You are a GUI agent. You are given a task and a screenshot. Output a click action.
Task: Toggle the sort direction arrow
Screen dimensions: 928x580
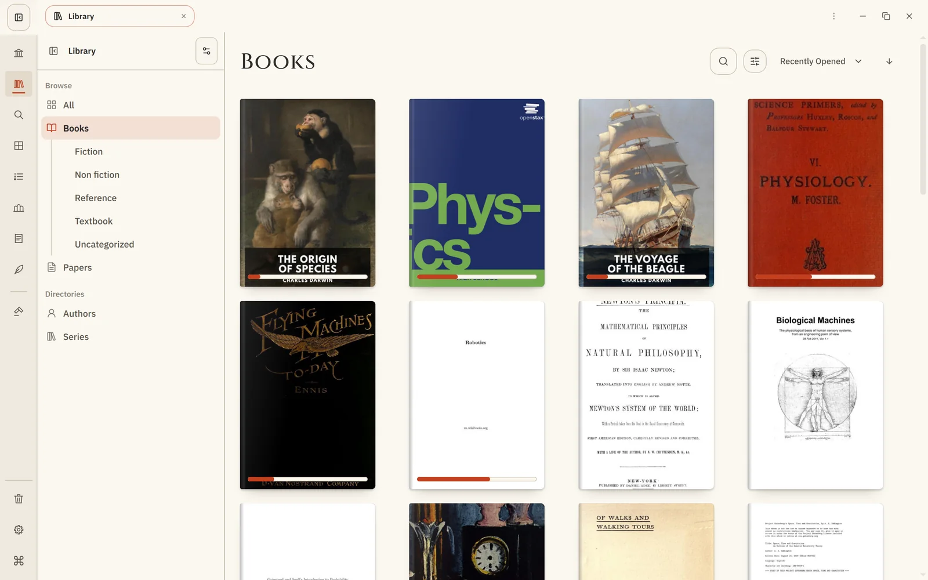(x=889, y=61)
